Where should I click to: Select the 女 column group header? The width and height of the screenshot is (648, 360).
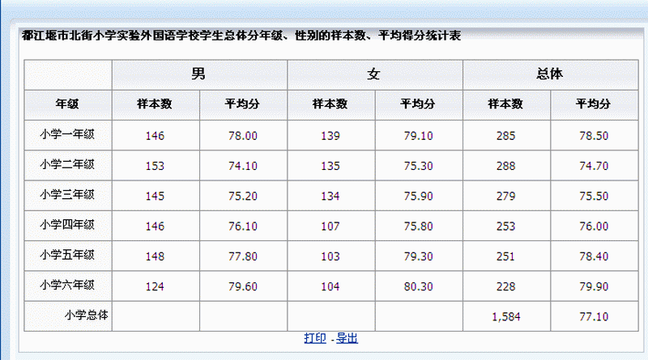374,74
